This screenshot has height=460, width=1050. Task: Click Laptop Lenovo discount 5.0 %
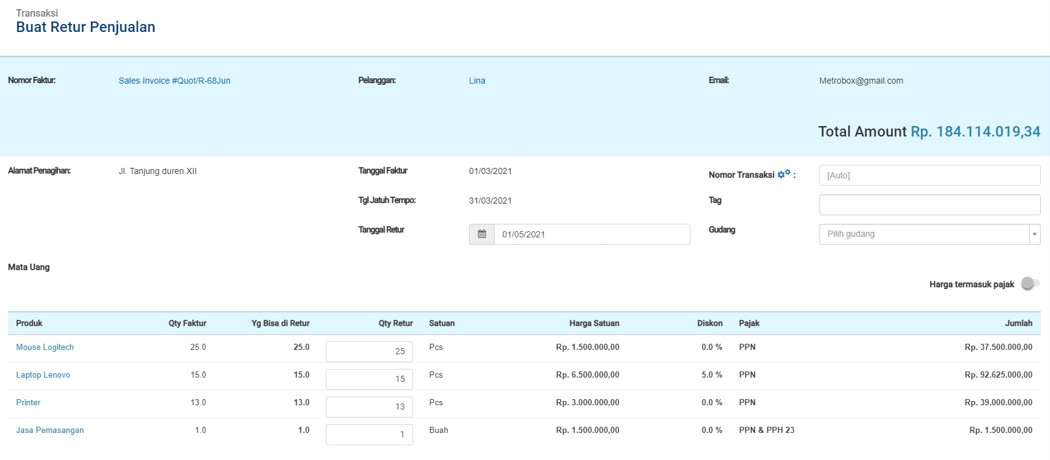click(x=712, y=375)
